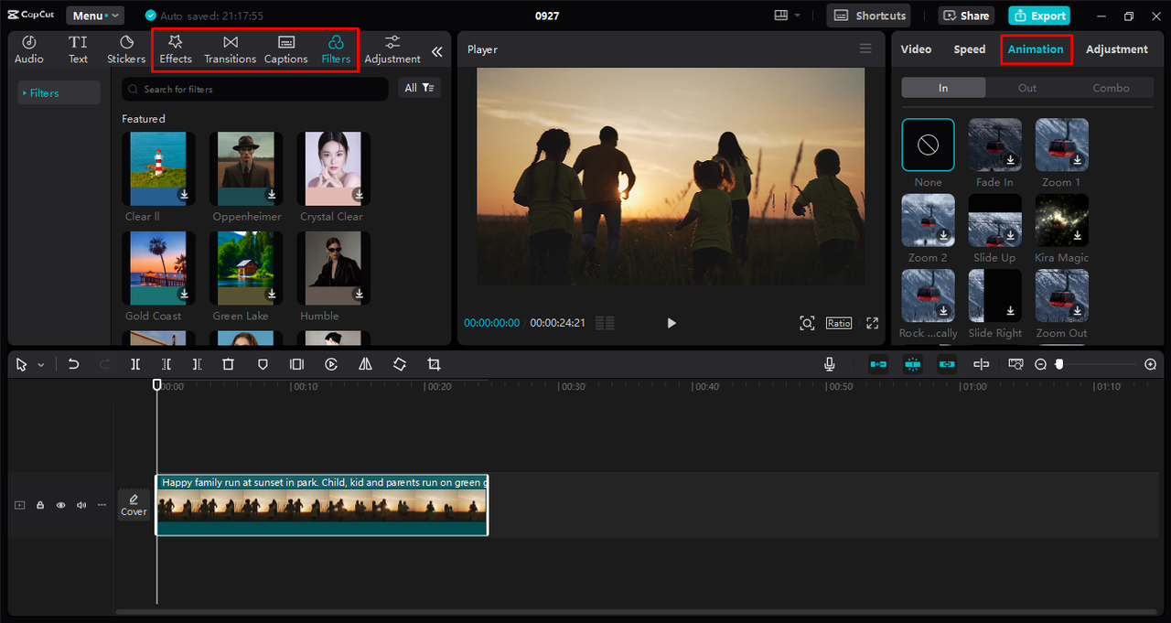Open the Stickers panel
This screenshot has height=623, width=1171.
click(126, 49)
